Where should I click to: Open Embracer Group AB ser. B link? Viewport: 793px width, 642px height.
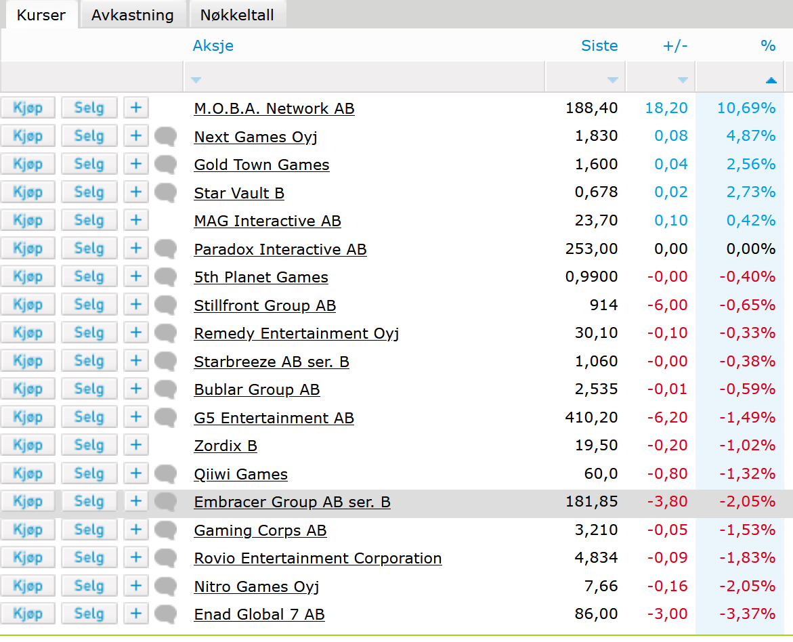tap(293, 502)
